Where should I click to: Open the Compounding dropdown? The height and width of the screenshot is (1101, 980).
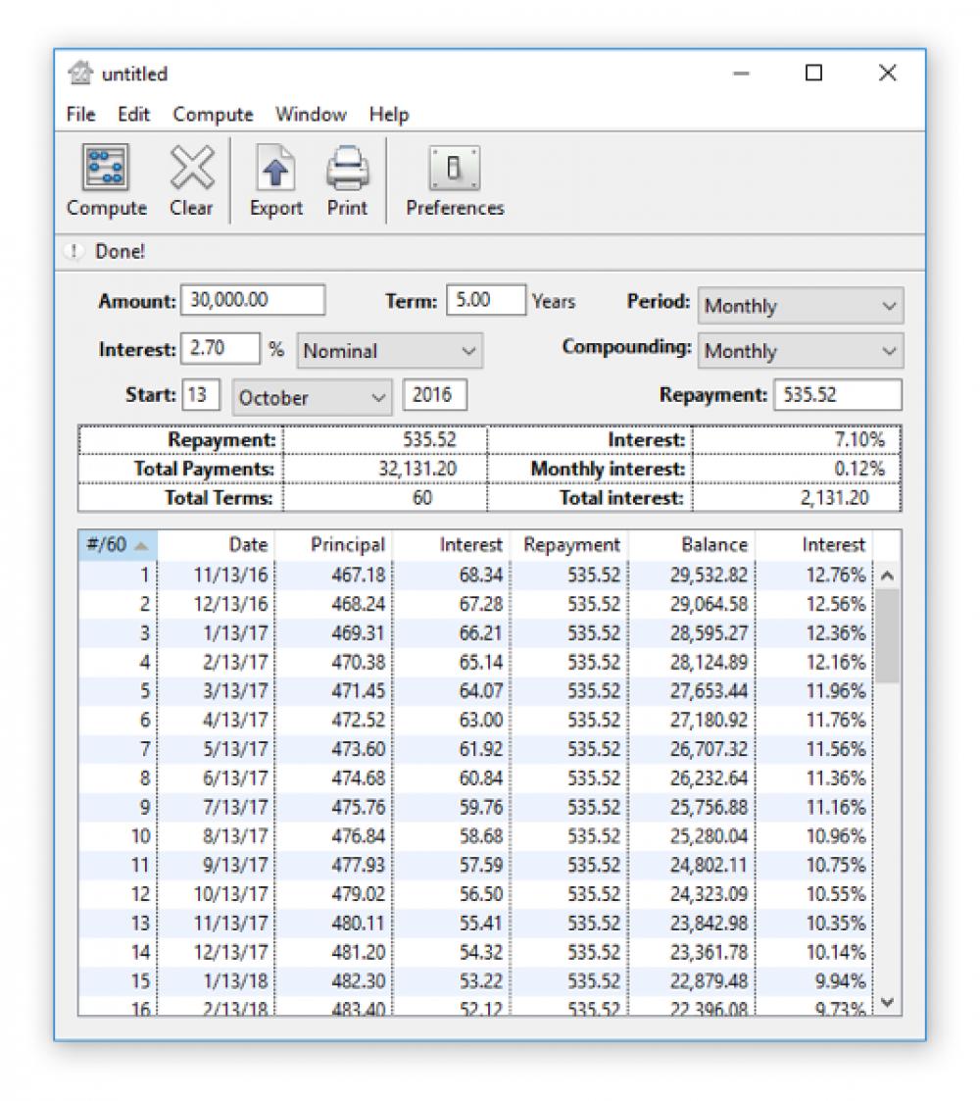pos(799,351)
